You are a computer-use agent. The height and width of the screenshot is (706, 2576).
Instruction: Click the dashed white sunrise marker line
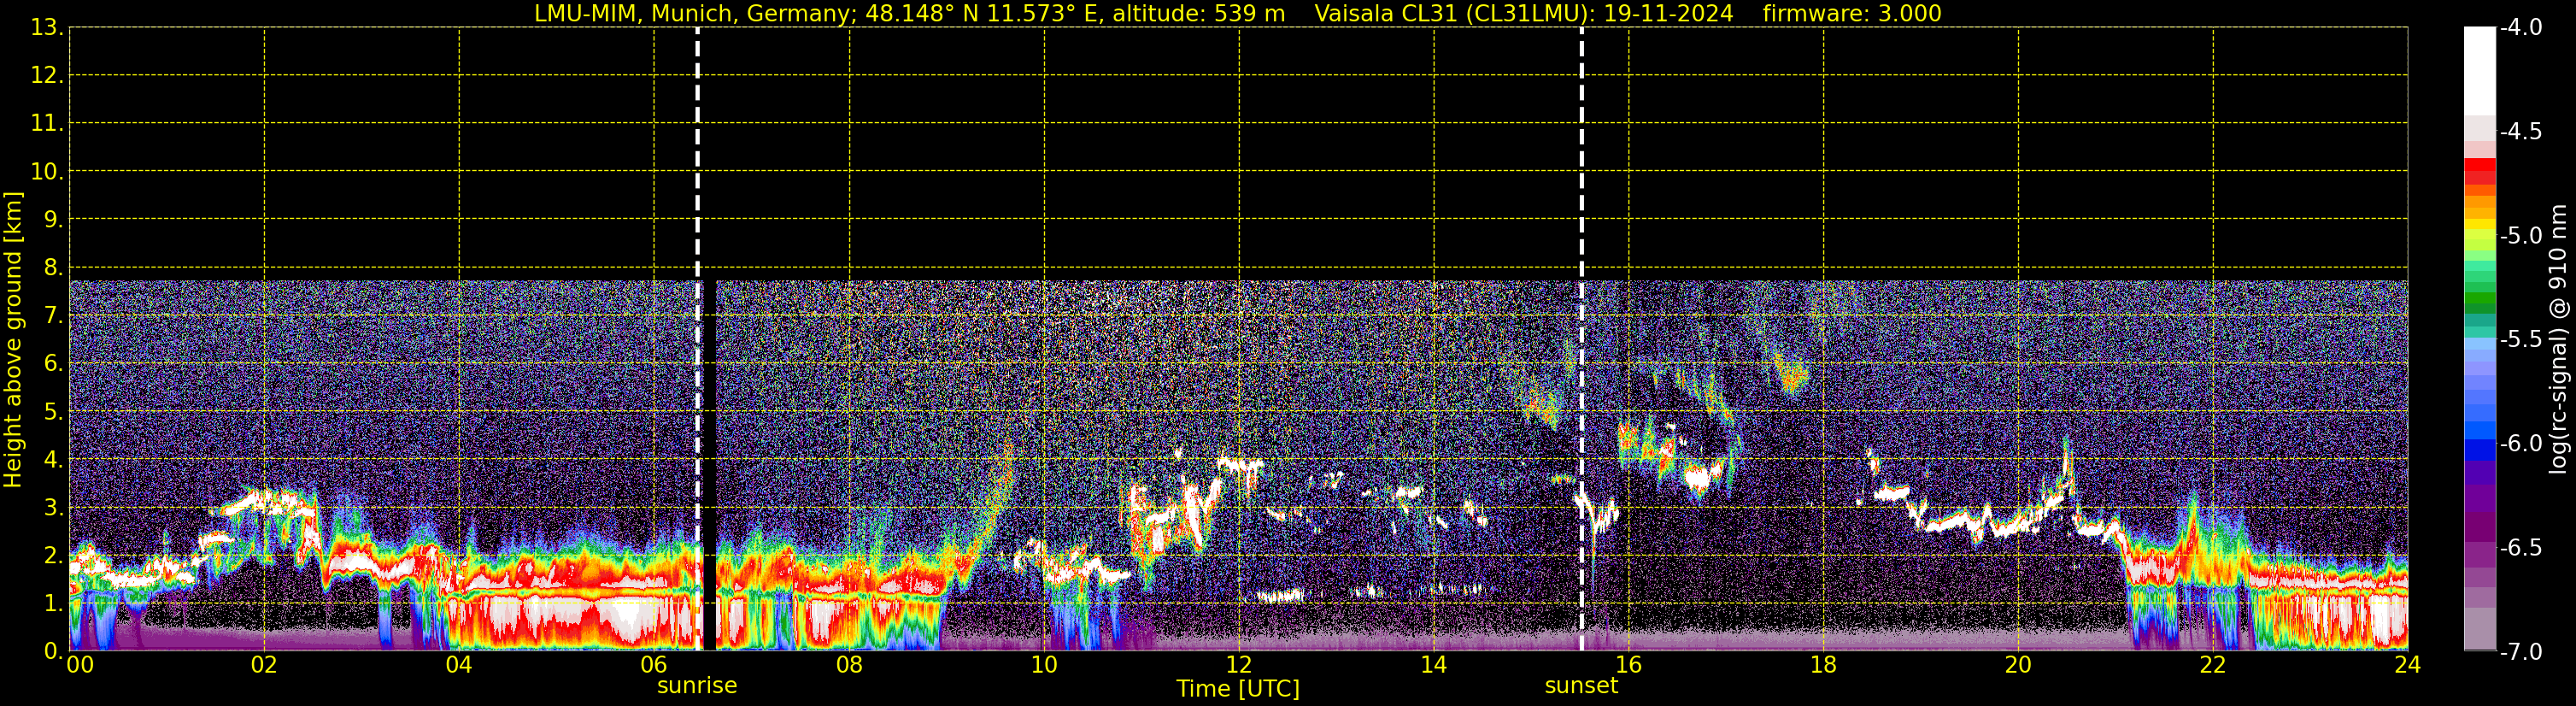click(697, 339)
